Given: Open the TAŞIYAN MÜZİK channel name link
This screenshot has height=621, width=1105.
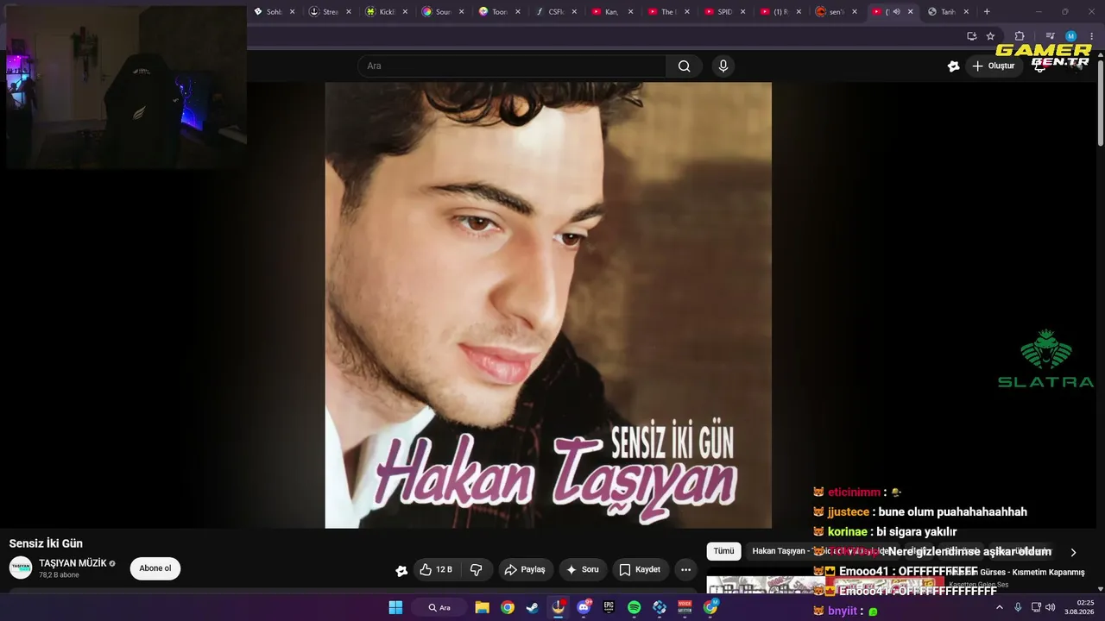Looking at the screenshot, I should pyautogui.click(x=73, y=563).
